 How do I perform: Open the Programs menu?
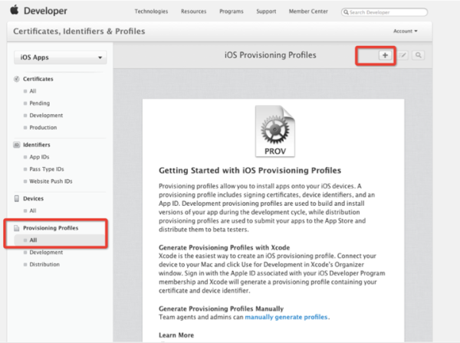[232, 11]
